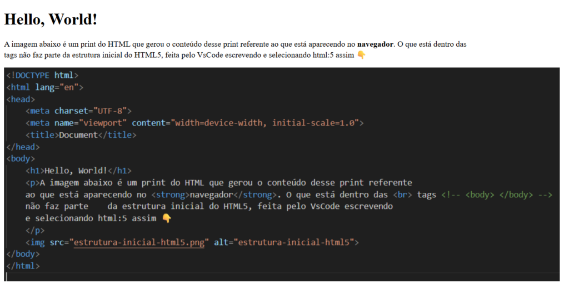Click the h1 Hello, World! code line
This screenshot has width=569, height=299.
tap(78, 171)
